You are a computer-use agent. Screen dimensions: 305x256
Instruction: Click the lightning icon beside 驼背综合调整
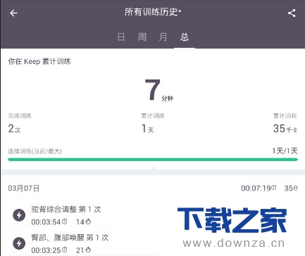point(19,215)
